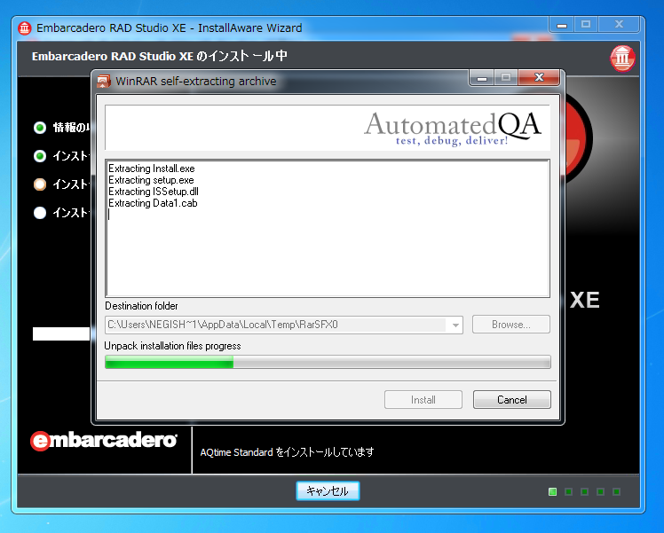Select the orange in-progress step indicator
This screenshot has height=533, width=664.
click(40, 184)
